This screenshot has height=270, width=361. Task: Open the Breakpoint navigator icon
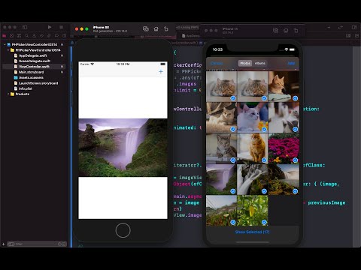tap(56, 36)
